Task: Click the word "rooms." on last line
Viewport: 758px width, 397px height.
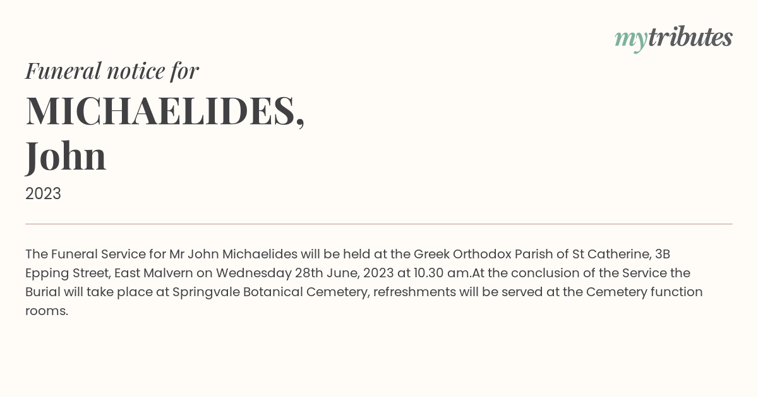Action: [47, 311]
